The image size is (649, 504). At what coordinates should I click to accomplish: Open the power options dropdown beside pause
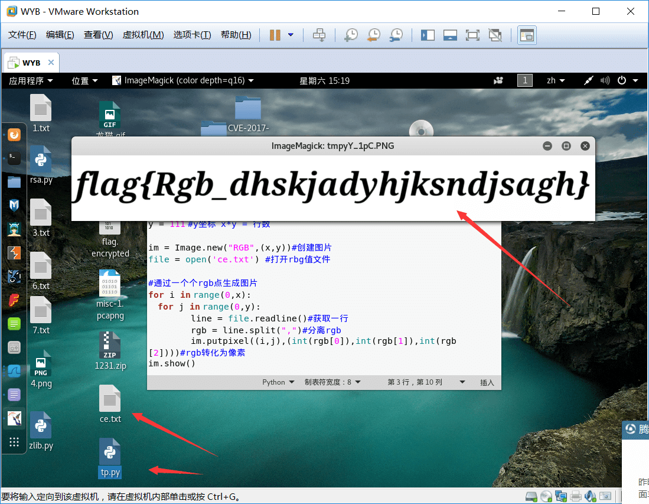pos(291,35)
